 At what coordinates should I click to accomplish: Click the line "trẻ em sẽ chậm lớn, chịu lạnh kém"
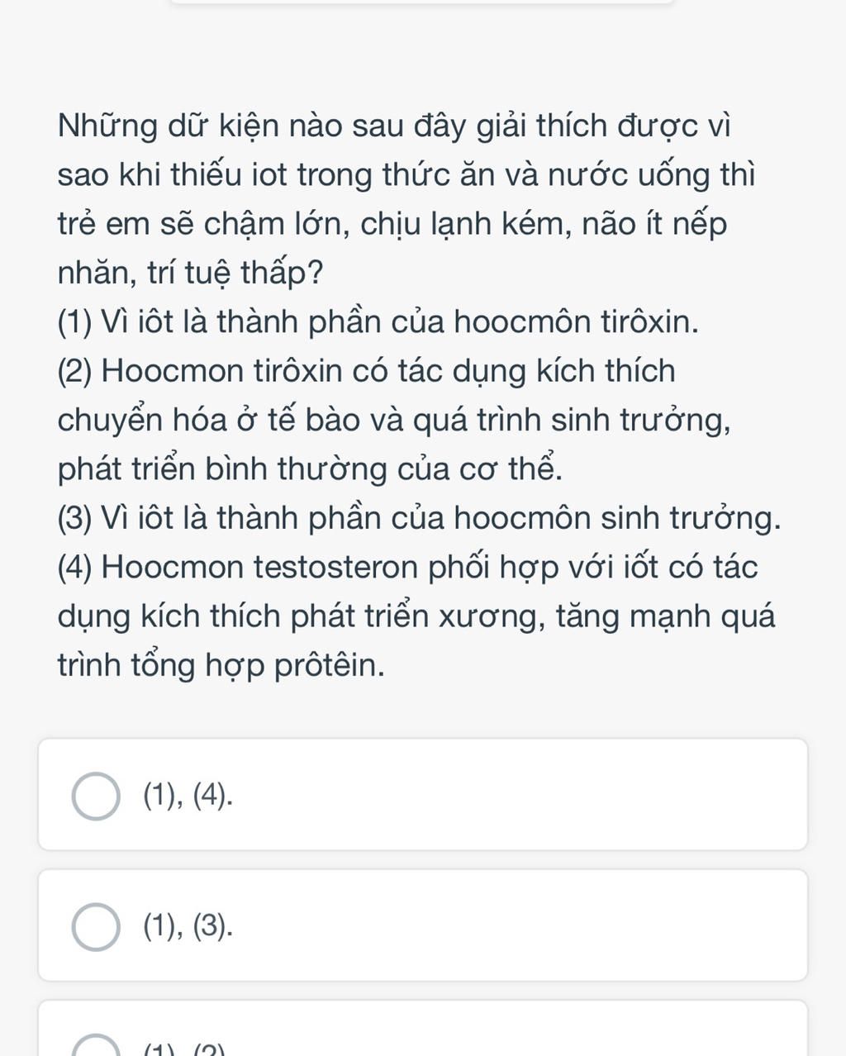pyautogui.click(x=392, y=225)
